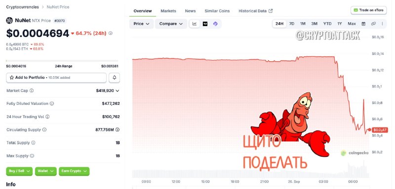Screen dimensions: 395x189
Task: Click the $477,262 valuation value
Action: pyautogui.click(x=111, y=103)
